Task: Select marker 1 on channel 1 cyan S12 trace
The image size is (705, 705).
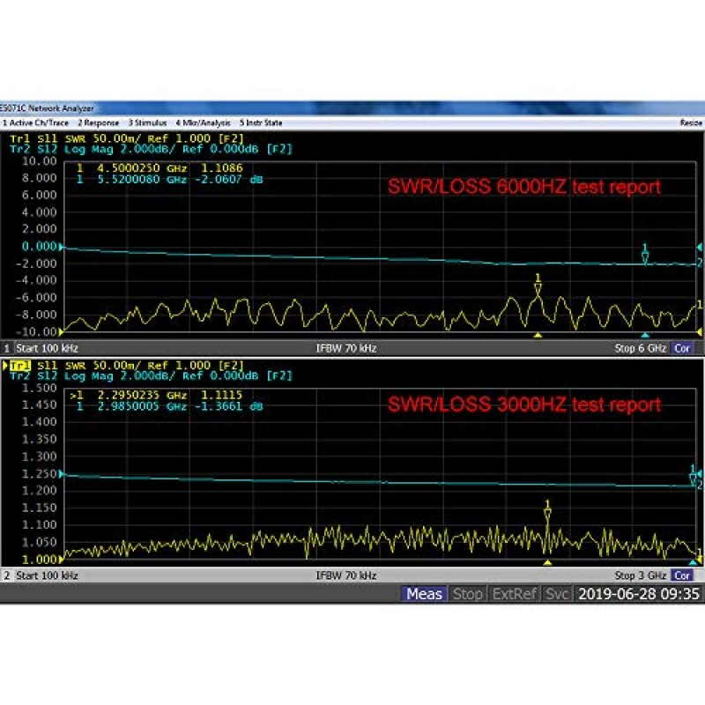Action: [x=645, y=254]
